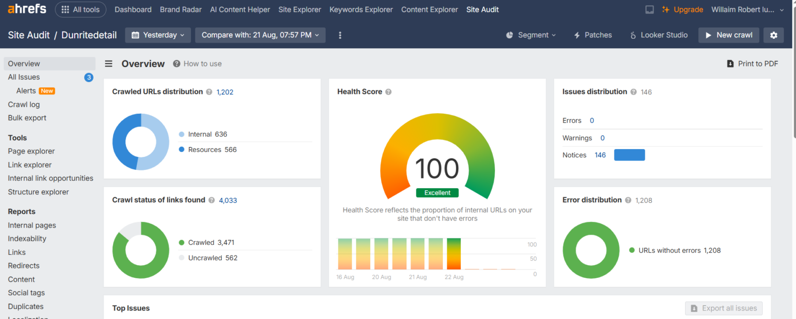Open the notifications screen icon in header

[x=649, y=9]
